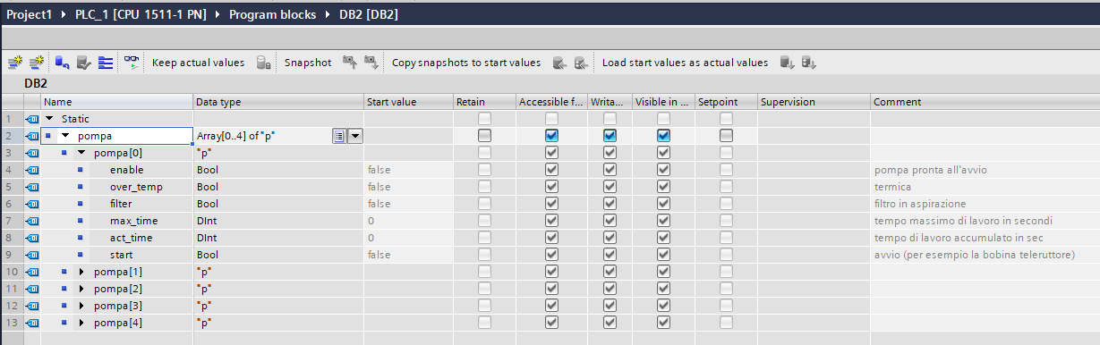
Task: Toggle Retain checkbox for pompa row
Action: click(484, 136)
